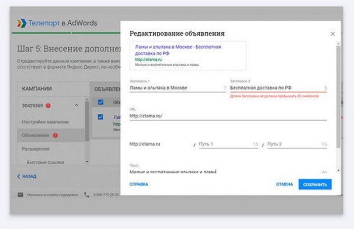Click the Редактирование объявления dialog title
The height and width of the screenshot is (229, 354).
pos(177,33)
